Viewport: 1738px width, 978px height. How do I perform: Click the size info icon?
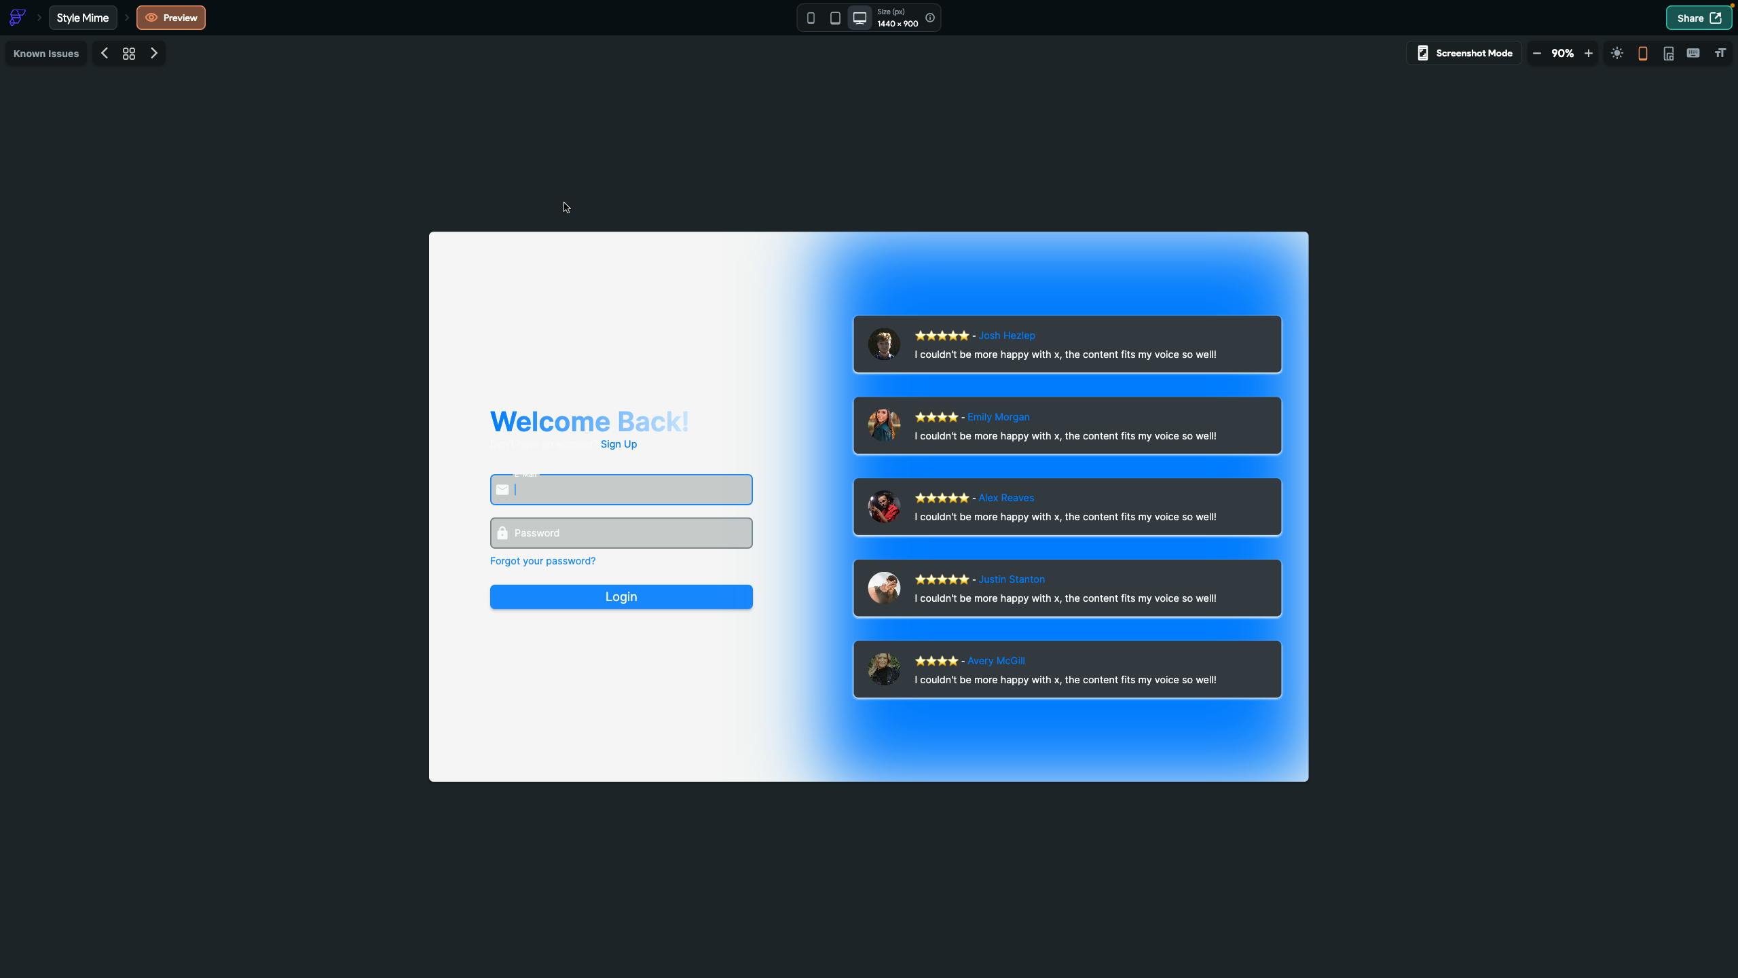930,18
